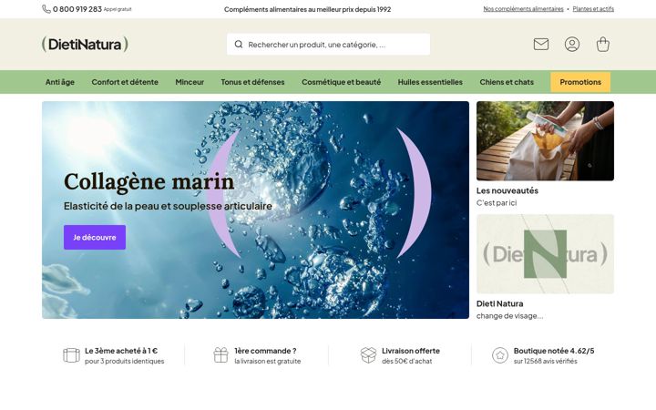This screenshot has height=410, width=656.
Task: Open Chiens et chats category
Action: tap(507, 82)
